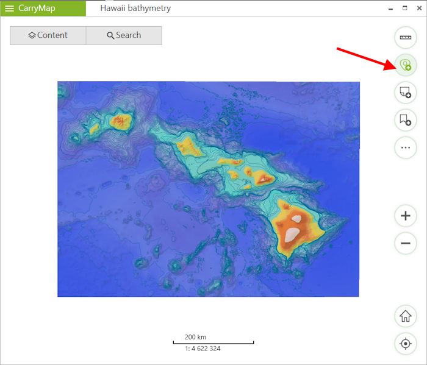Select the ruler measure tool
This screenshot has width=427, height=365.
click(x=405, y=38)
